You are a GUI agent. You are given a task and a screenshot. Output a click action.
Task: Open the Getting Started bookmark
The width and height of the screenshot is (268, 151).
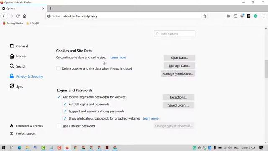13,23
